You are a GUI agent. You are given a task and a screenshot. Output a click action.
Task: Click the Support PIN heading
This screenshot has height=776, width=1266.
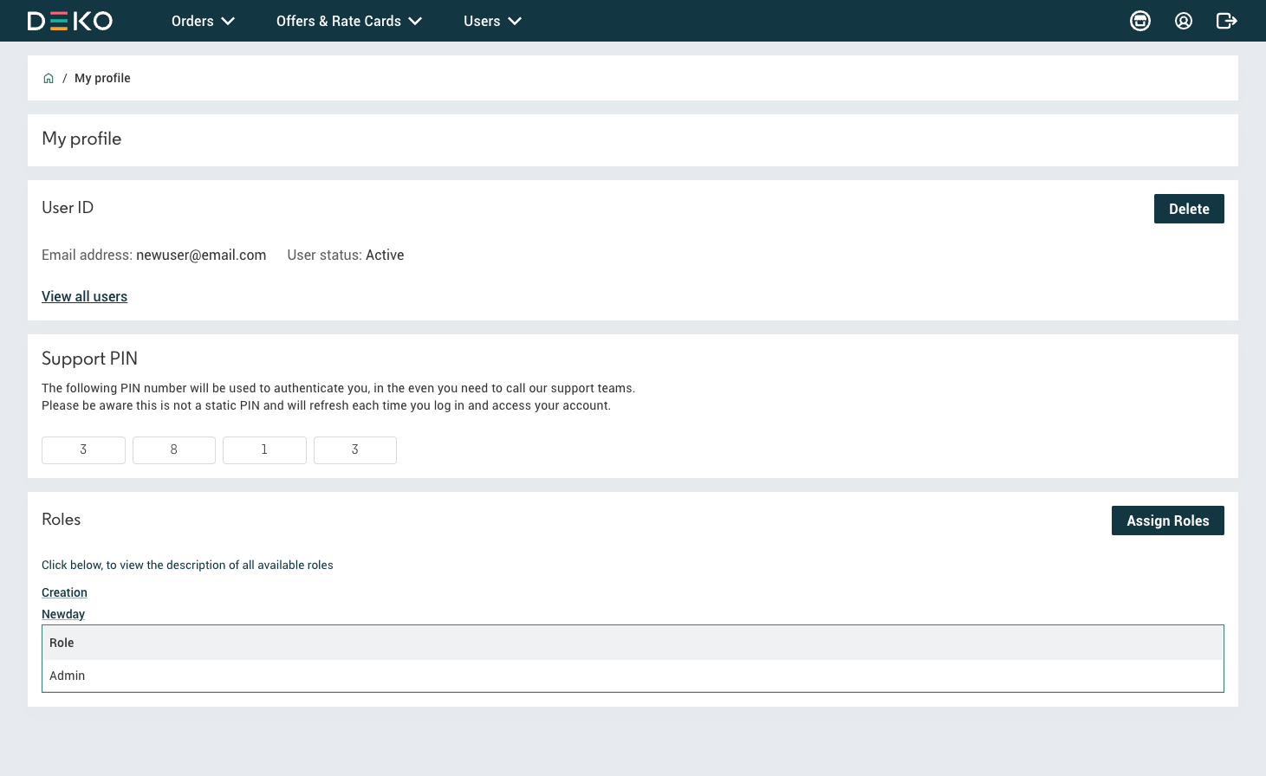(x=89, y=359)
